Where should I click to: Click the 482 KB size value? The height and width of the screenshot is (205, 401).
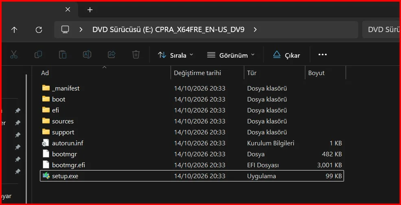pos(332,154)
